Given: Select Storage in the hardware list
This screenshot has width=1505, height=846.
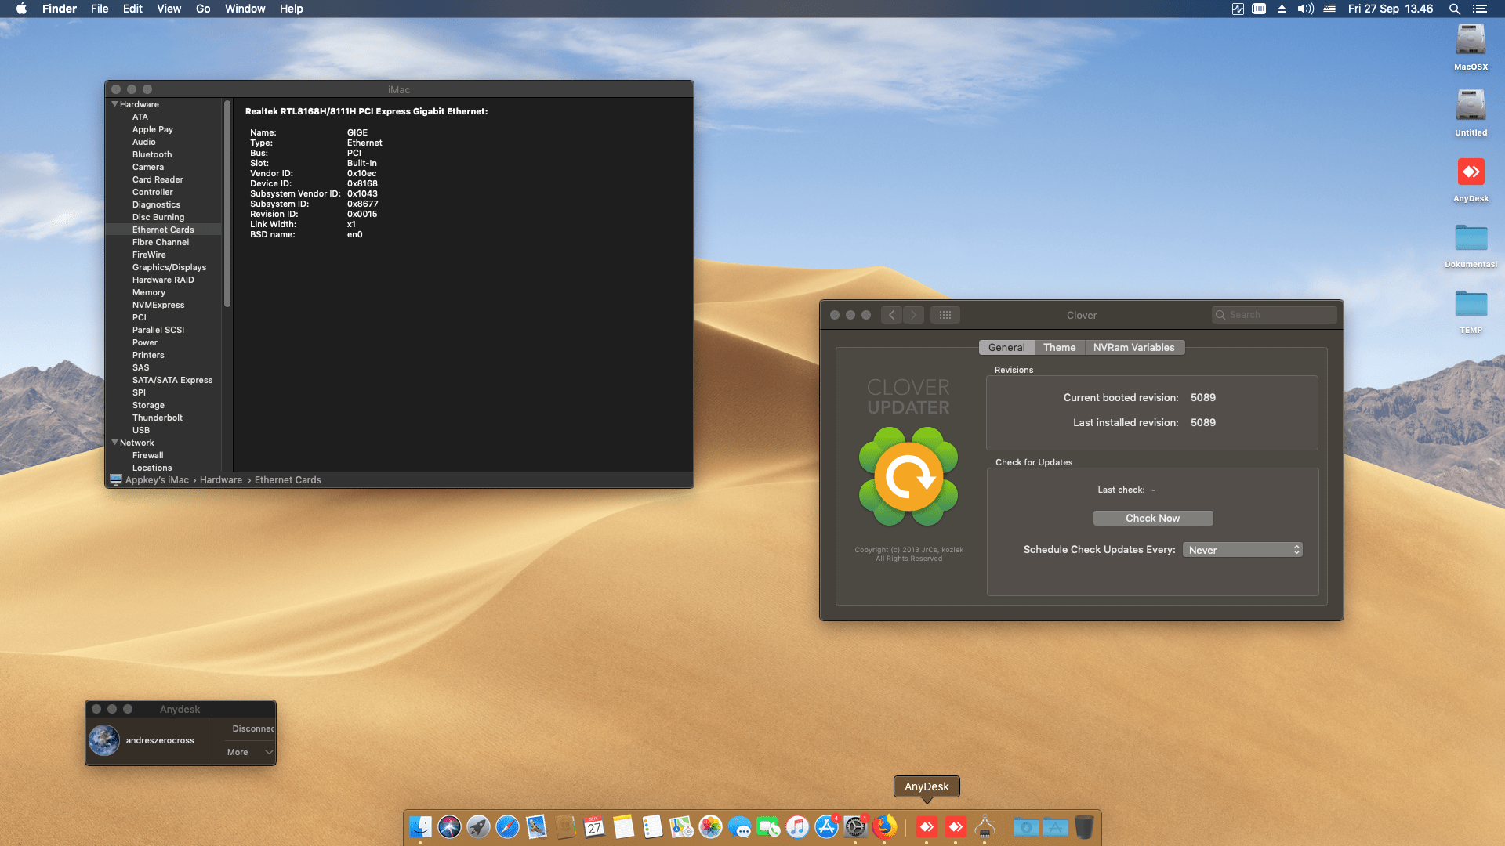Looking at the screenshot, I should (x=148, y=405).
